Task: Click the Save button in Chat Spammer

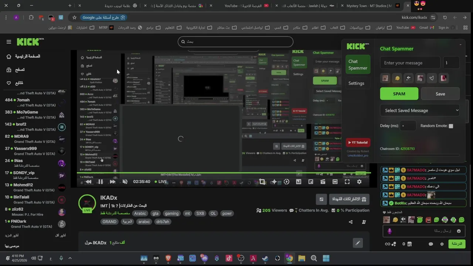Action: [440, 94]
